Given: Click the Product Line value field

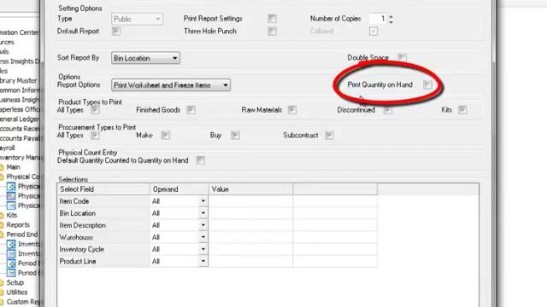Looking at the screenshot, I should click(x=250, y=261).
